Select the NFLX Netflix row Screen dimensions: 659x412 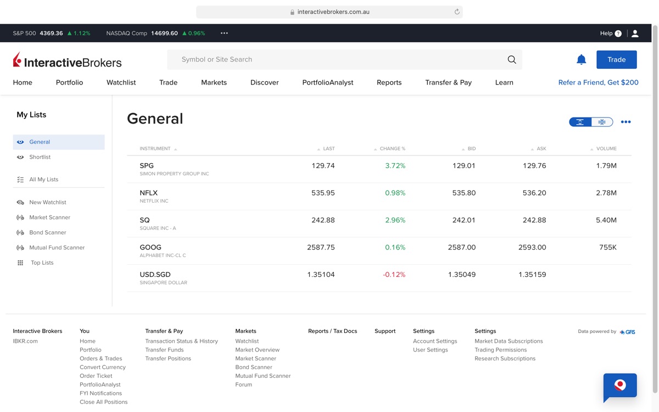point(379,196)
